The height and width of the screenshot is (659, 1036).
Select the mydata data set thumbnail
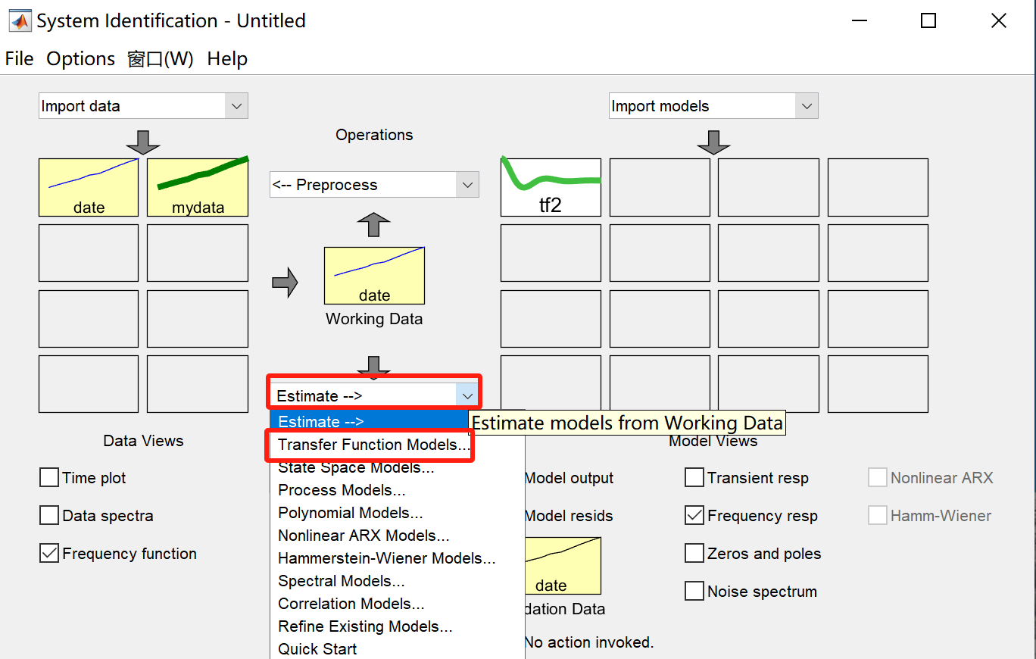pyautogui.click(x=198, y=187)
